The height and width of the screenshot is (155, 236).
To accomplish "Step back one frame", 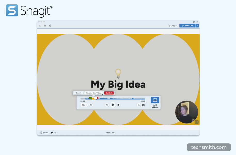I will 107,105.
